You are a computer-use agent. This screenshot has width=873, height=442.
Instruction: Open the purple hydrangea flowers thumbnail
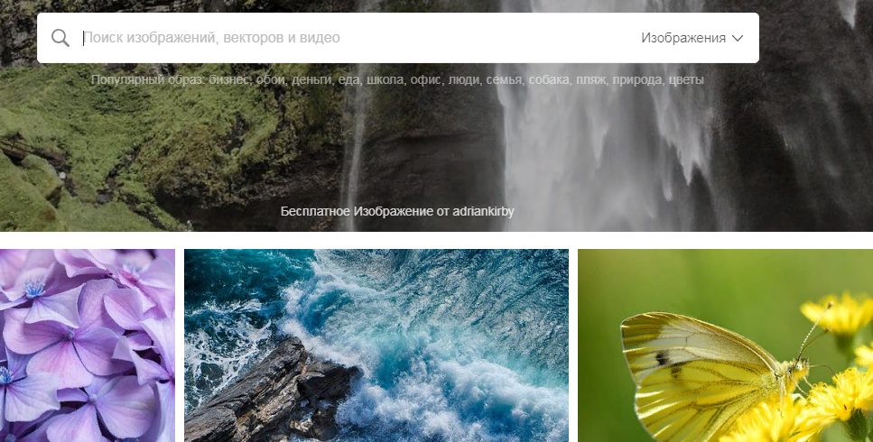88,345
